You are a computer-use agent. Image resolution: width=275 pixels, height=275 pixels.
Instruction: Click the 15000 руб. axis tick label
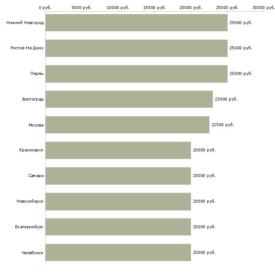154,8
